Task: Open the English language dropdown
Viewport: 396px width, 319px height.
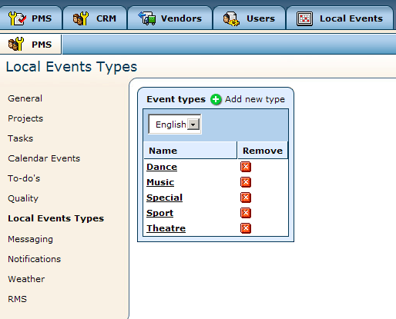Action: pos(175,125)
